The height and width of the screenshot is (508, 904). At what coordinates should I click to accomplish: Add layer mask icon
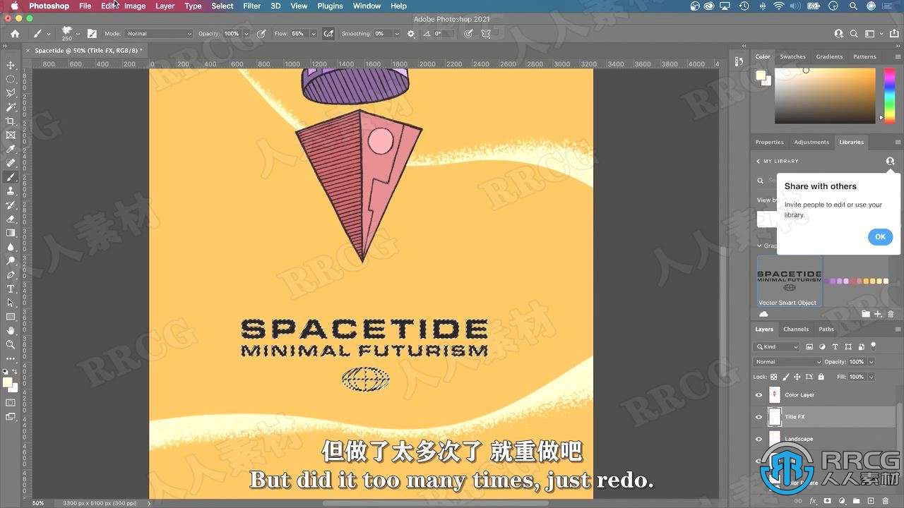click(x=827, y=500)
